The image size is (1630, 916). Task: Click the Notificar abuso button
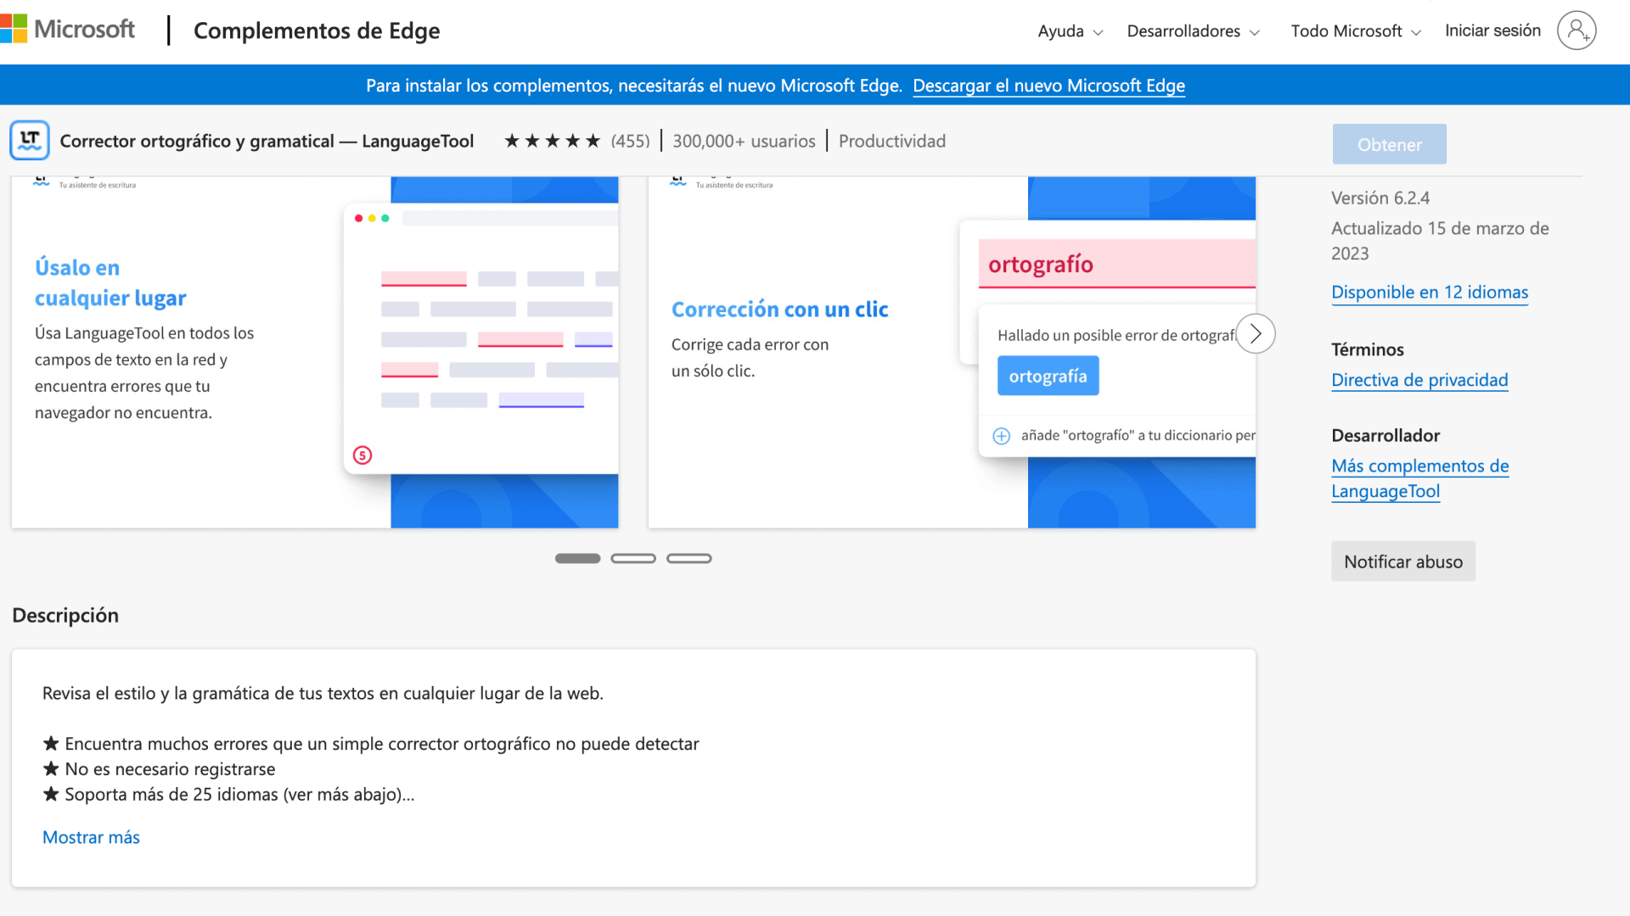click(1403, 561)
